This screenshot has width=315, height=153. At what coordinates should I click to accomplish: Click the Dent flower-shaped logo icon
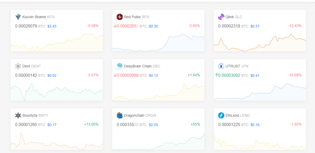pos(18,66)
